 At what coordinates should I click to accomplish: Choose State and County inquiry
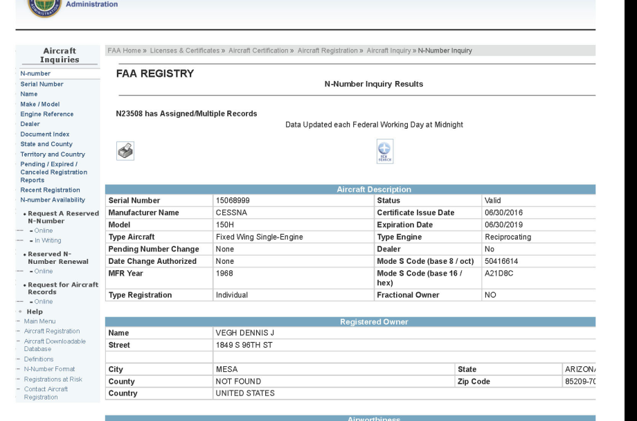pyautogui.click(x=46, y=144)
